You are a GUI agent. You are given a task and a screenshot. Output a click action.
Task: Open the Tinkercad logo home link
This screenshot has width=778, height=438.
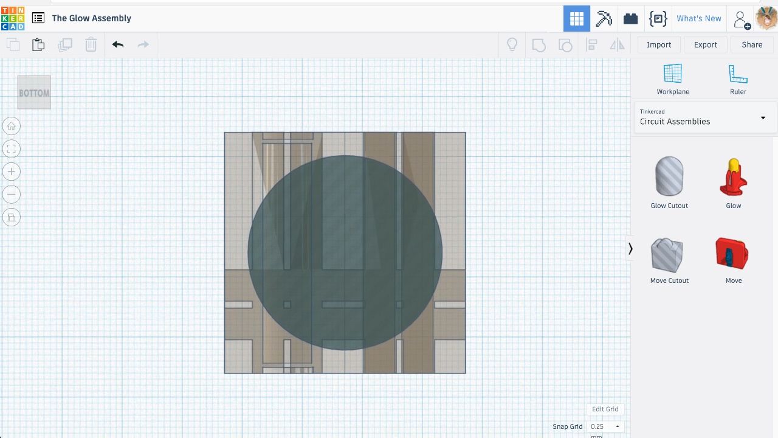tap(13, 18)
